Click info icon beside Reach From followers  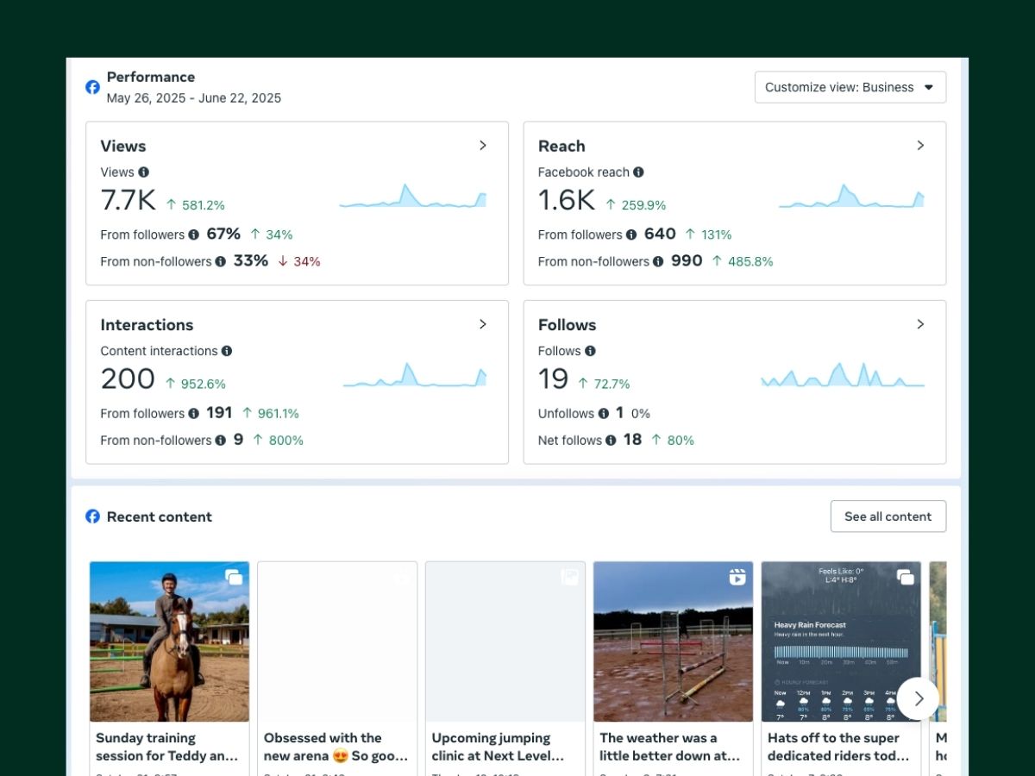pos(631,235)
